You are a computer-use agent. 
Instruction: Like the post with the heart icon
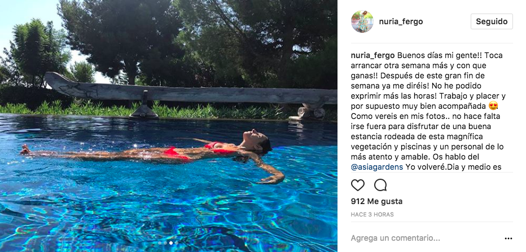[358, 185]
